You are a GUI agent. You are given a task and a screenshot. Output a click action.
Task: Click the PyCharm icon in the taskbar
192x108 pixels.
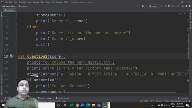pos(104,105)
